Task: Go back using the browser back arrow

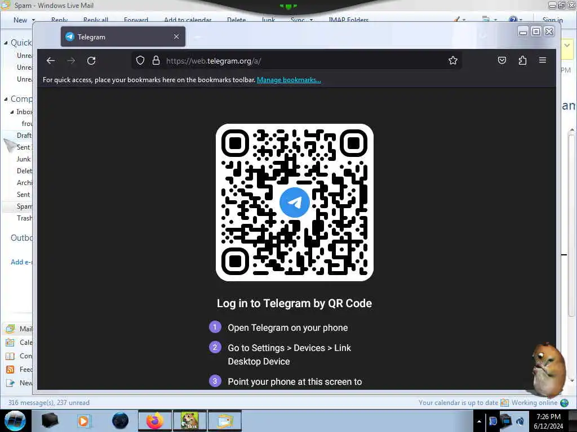Action: click(51, 61)
